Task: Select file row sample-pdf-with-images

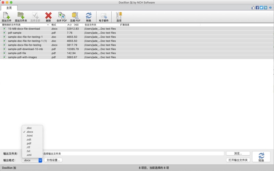Action: (x=137, y=57)
